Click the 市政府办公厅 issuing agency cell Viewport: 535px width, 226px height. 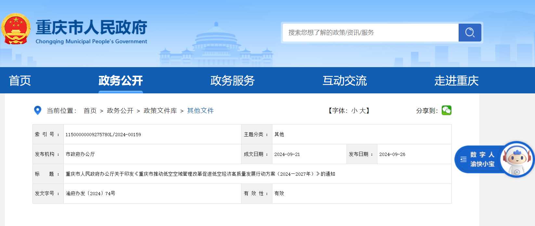(80, 154)
